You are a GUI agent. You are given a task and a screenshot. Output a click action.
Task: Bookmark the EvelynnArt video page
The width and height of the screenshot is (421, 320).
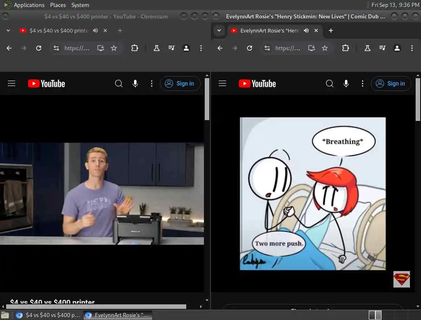point(325,48)
